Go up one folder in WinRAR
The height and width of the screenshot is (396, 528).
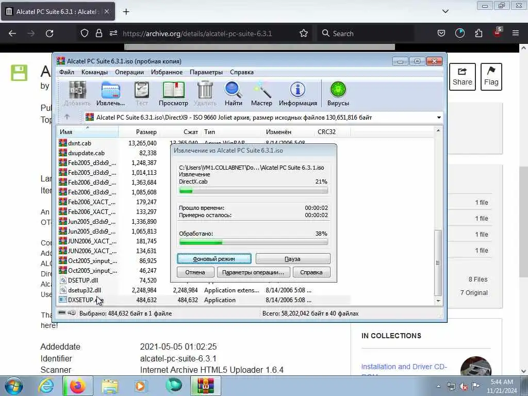coord(67,117)
